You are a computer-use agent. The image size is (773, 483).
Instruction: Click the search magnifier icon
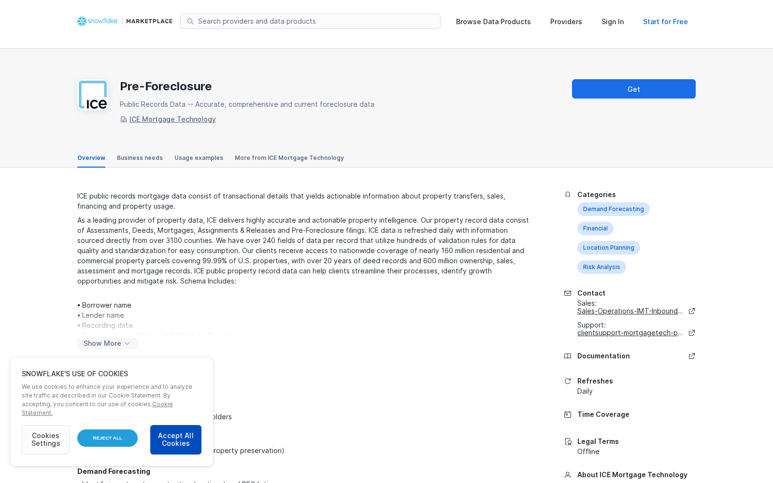(190, 21)
